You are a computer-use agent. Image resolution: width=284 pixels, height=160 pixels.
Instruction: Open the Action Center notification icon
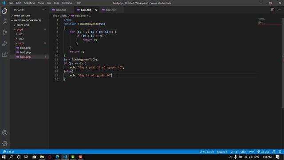tap(278, 157)
